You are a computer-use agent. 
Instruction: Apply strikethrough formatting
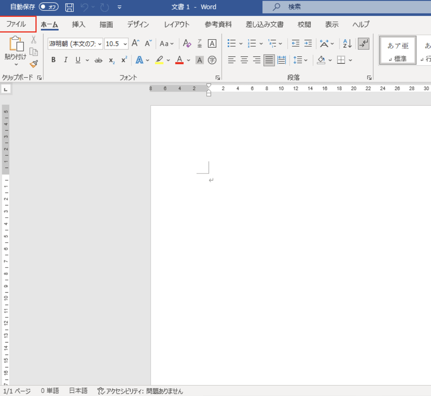(98, 60)
